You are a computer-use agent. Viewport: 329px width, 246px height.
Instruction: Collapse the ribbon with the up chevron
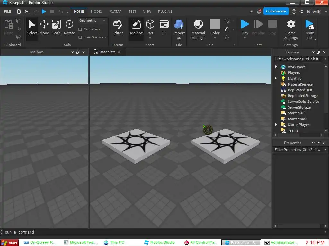pyautogui.click(x=251, y=12)
